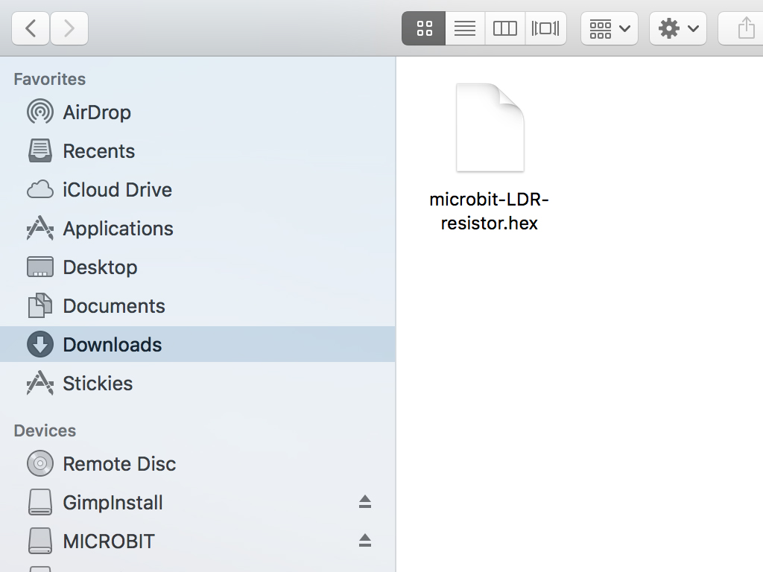Show Recents files
This screenshot has height=572, width=763.
tap(197, 150)
